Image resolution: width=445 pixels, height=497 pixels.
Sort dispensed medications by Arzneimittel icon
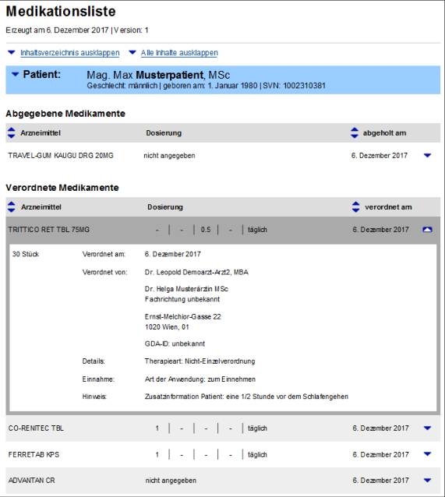pyautogui.click(x=11, y=132)
